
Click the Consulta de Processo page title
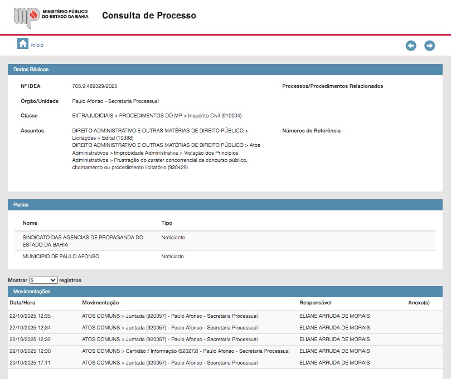149,16
